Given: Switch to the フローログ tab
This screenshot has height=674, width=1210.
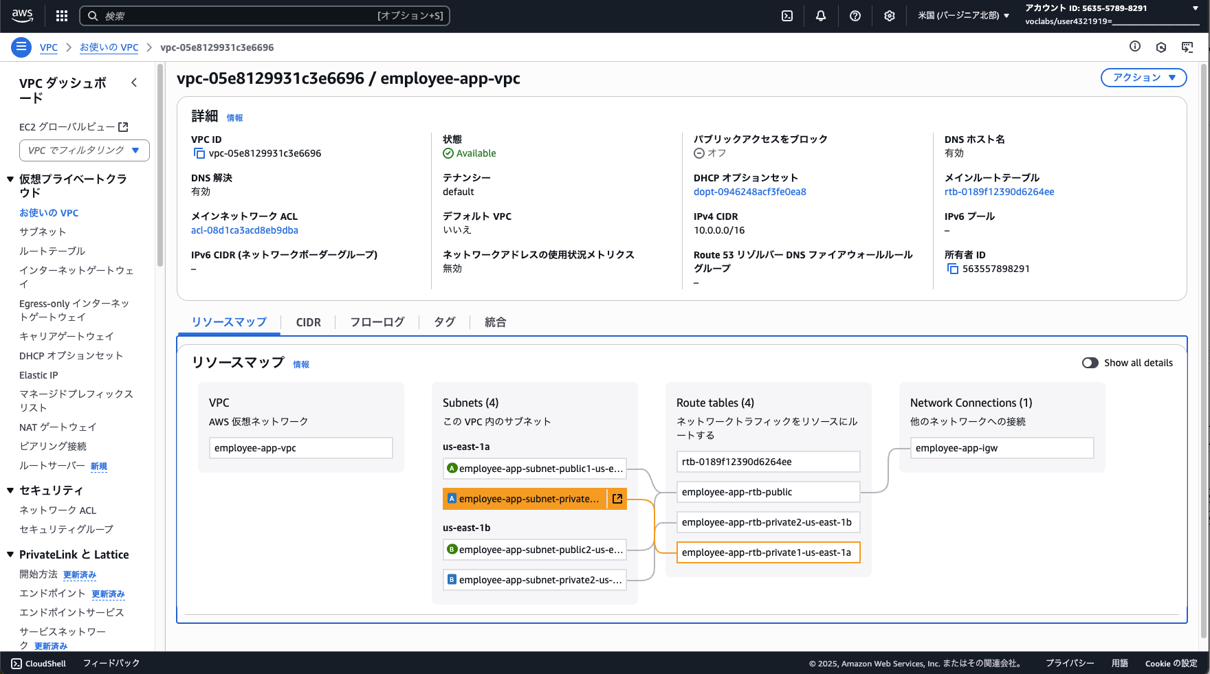Looking at the screenshot, I should [377, 322].
